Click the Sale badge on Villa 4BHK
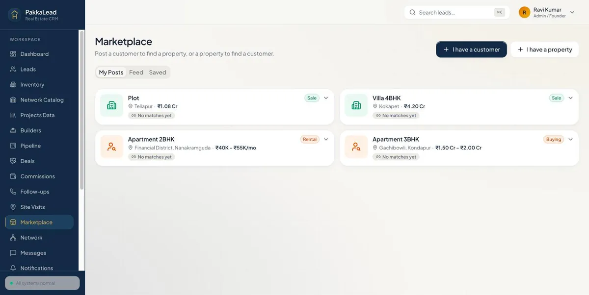Image resolution: width=589 pixels, height=295 pixels. coord(556,98)
